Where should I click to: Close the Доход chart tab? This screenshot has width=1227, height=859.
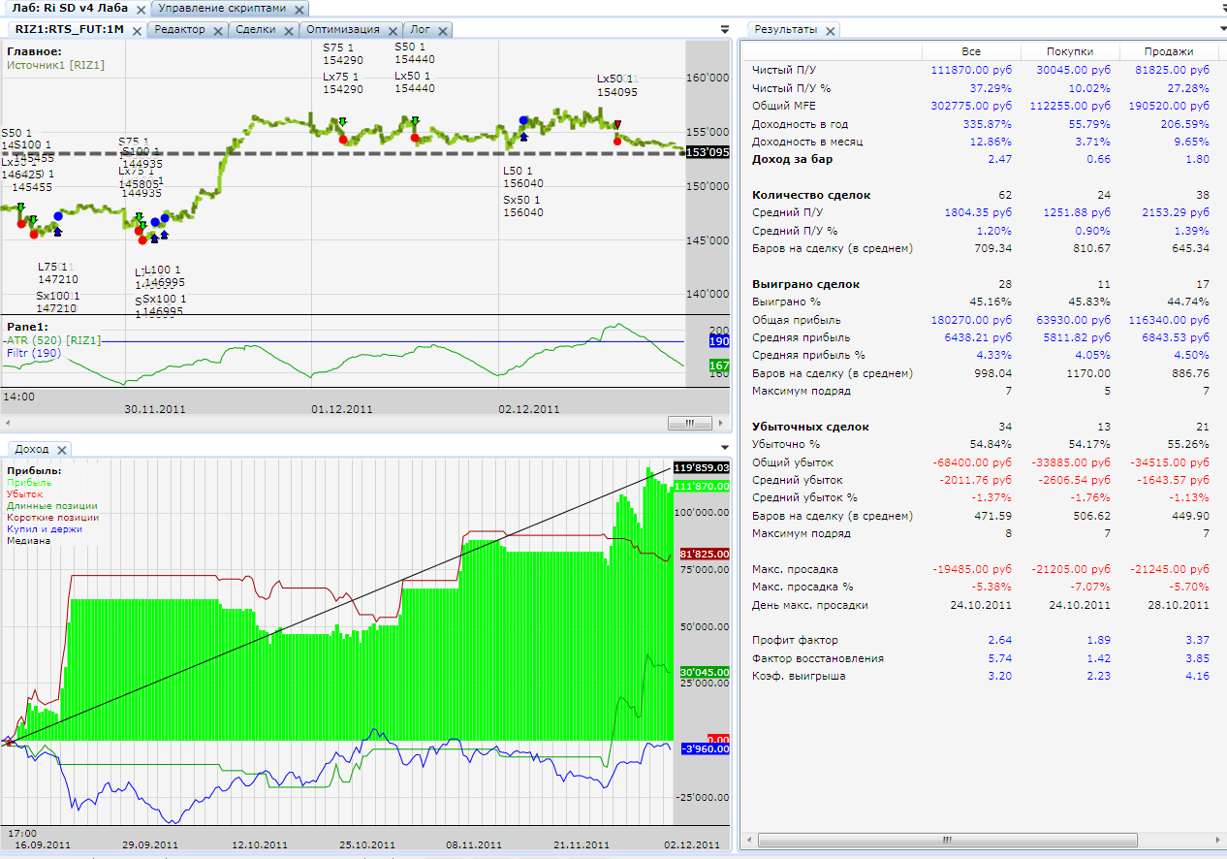[61, 450]
